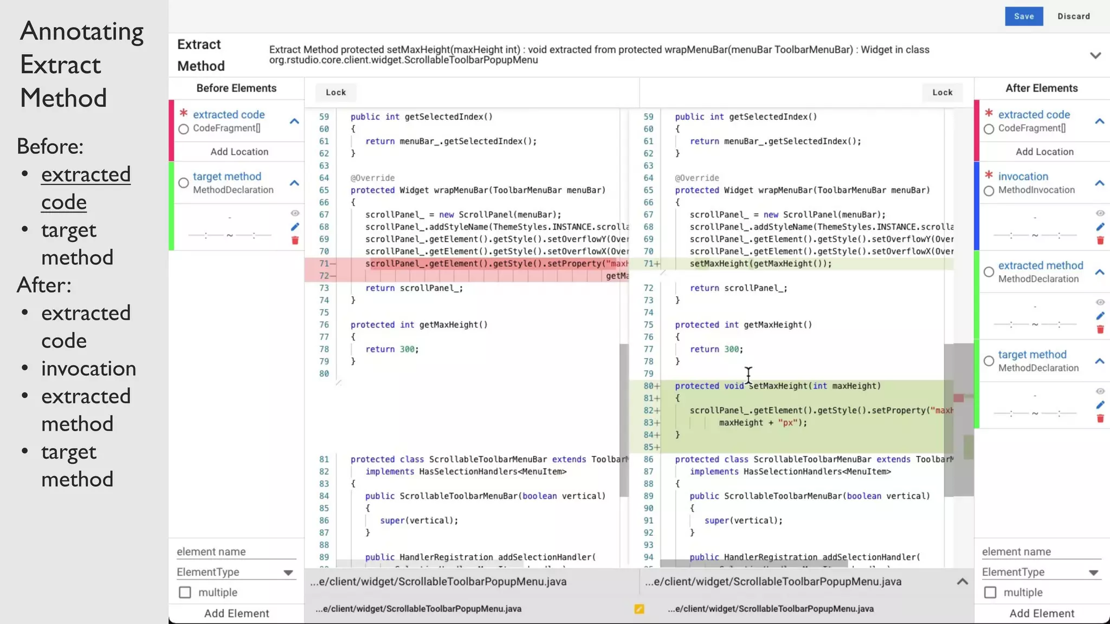1110x624 pixels.
Task: Expand the Extract Method description chevron
Action: [x=1095, y=56]
